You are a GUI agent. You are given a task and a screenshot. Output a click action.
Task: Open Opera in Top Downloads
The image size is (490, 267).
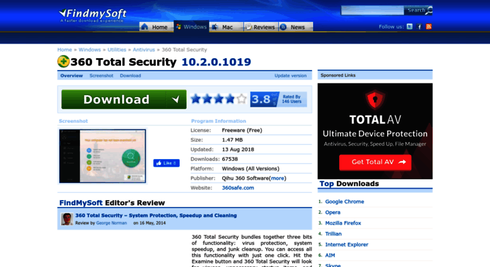click(332, 212)
